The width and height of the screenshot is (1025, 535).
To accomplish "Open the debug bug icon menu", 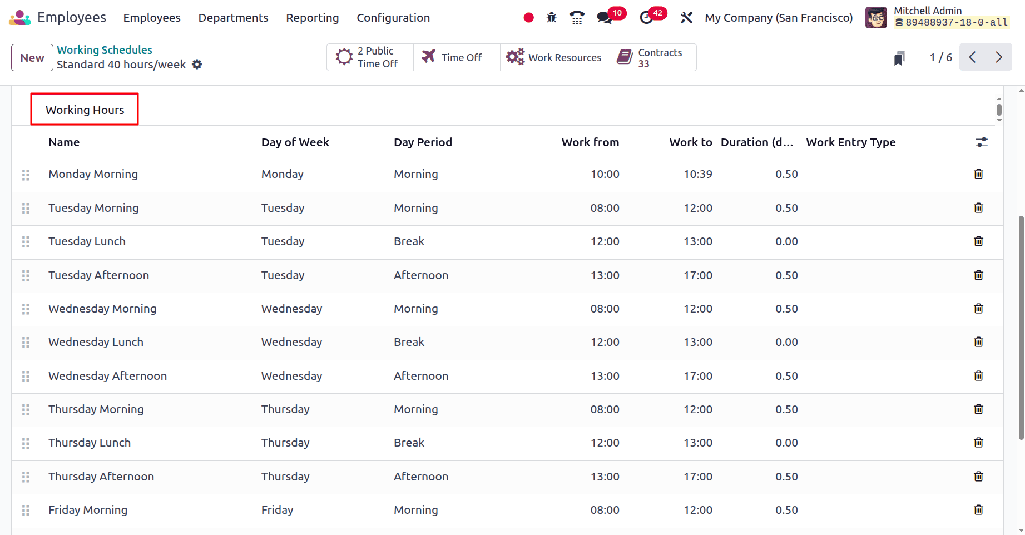I will click(x=551, y=18).
